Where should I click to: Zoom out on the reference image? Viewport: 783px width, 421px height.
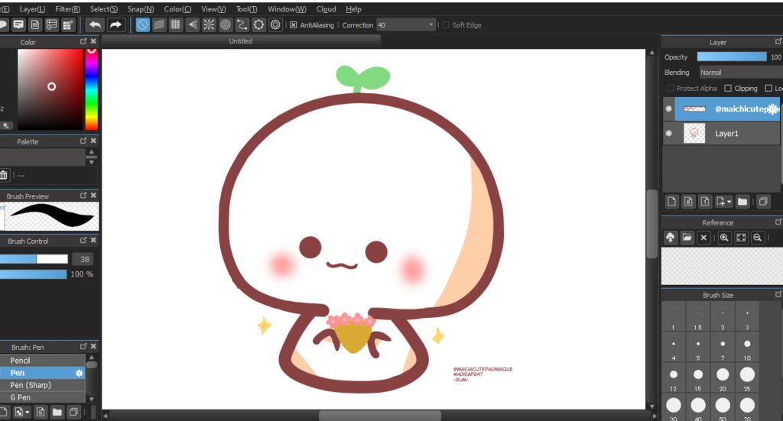coord(758,238)
